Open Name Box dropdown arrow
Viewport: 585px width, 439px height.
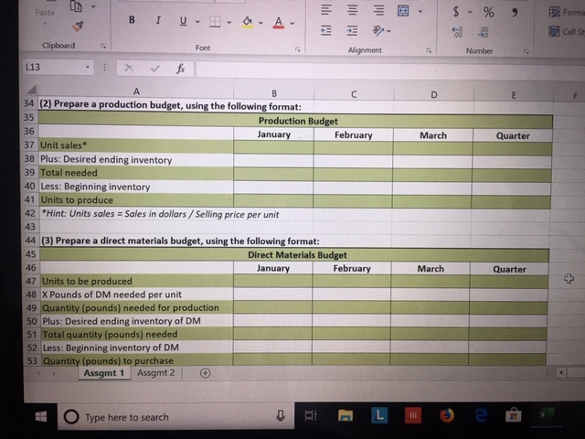tap(88, 67)
